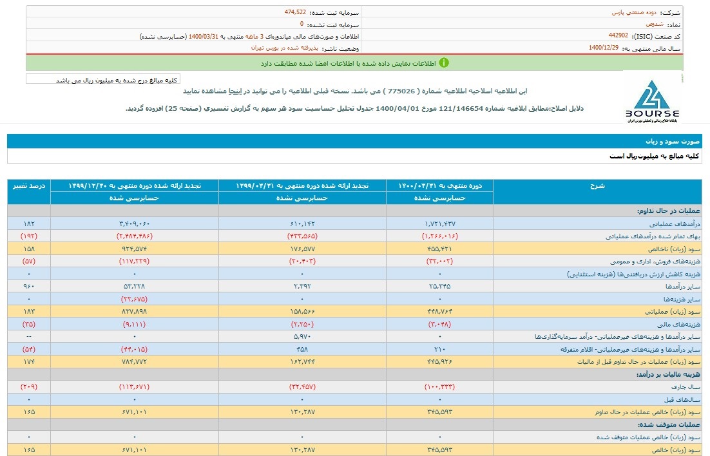Select the ISIC industry code 442902
The height and width of the screenshot is (456, 710).
click(618, 36)
